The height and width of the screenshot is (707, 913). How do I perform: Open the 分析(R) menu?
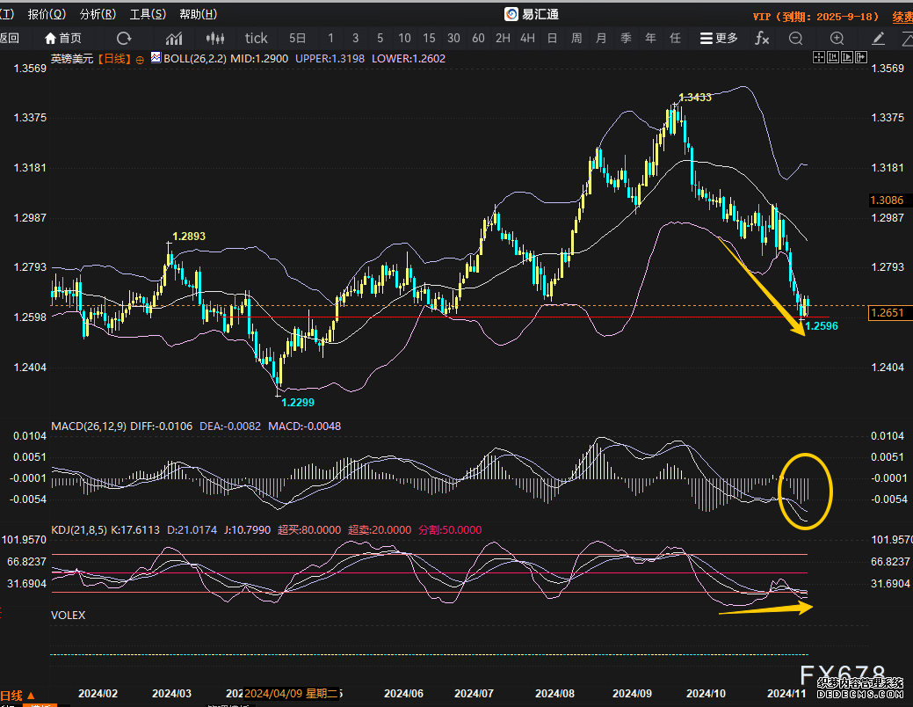pos(98,14)
